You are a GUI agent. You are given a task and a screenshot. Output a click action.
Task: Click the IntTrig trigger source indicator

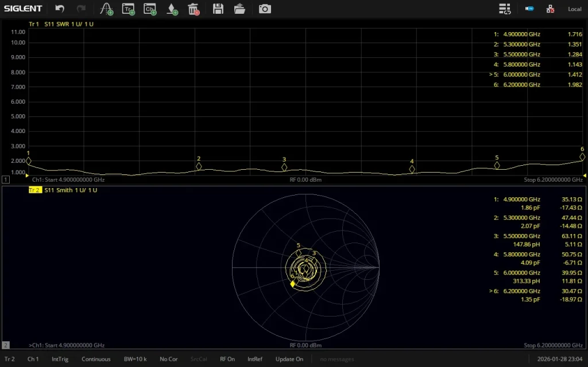point(60,359)
